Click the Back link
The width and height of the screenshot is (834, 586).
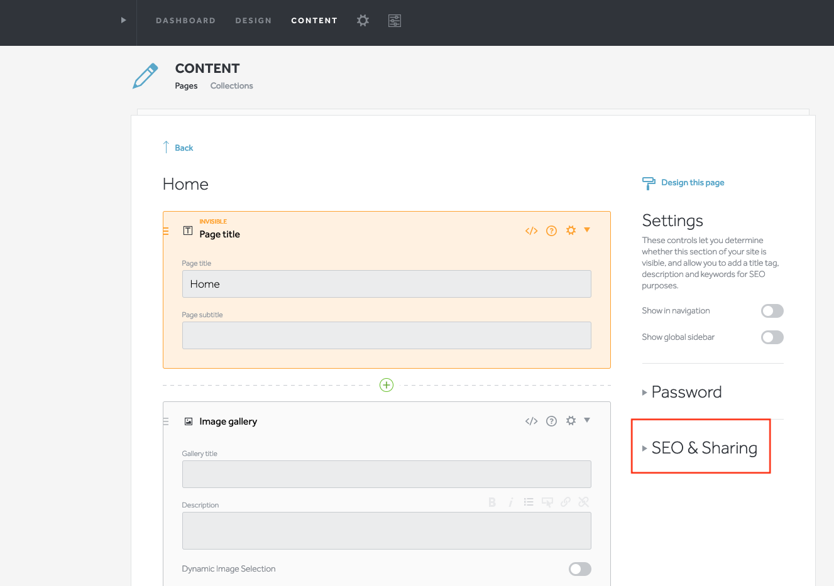pos(184,148)
